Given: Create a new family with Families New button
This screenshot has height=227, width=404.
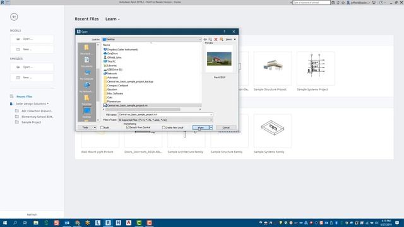Looking at the screenshot, I should [32, 78].
